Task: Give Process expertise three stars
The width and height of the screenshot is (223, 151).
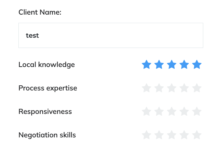Action: click(x=172, y=88)
